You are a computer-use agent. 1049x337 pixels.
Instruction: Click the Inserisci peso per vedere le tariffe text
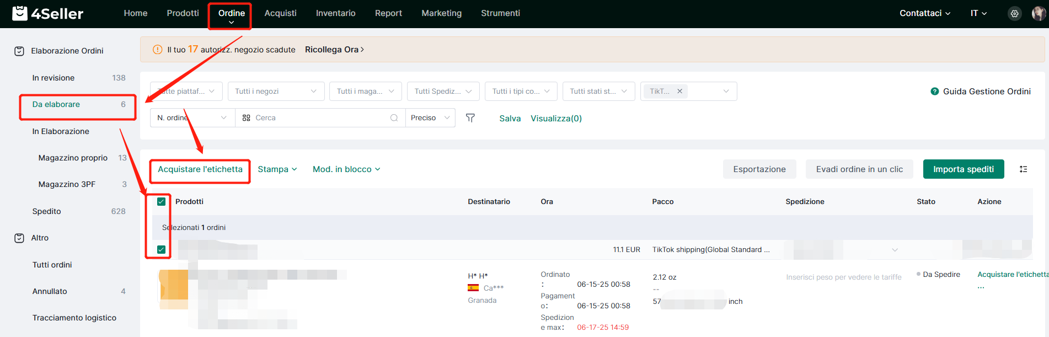coord(844,277)
